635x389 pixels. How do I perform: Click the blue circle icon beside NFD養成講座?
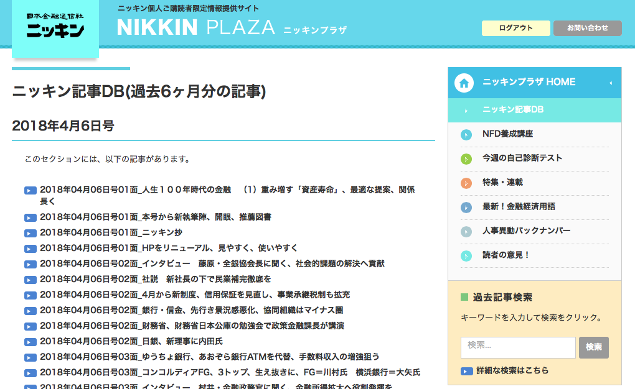466,135
